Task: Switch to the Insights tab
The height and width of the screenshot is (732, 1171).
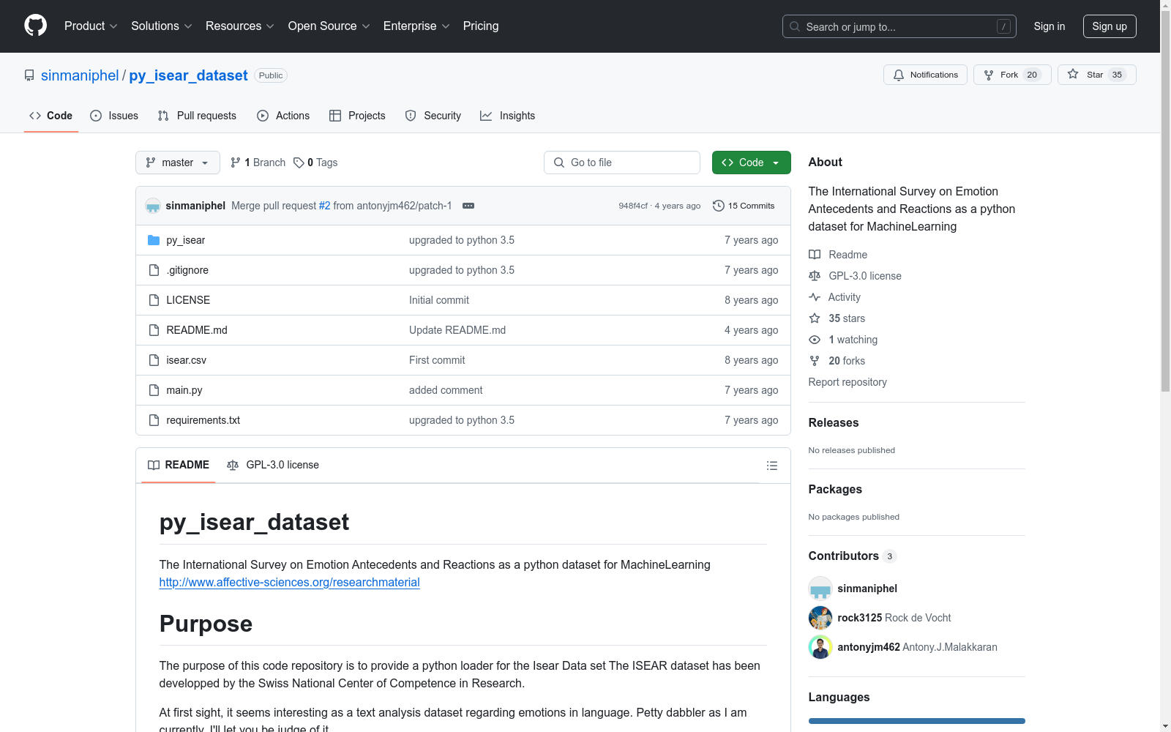Action: 508,116
